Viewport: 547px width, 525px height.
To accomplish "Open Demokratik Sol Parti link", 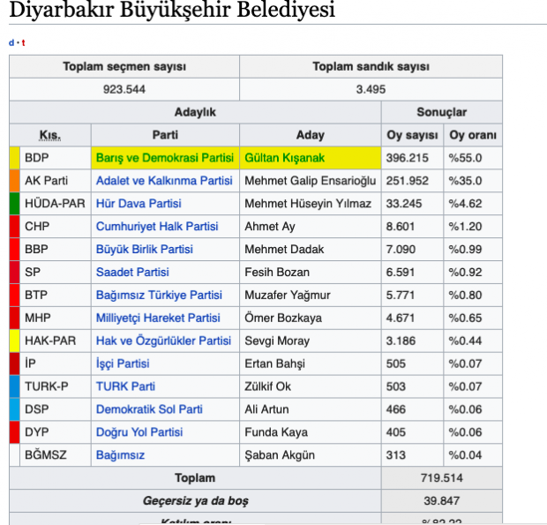I will coord(149,409).
